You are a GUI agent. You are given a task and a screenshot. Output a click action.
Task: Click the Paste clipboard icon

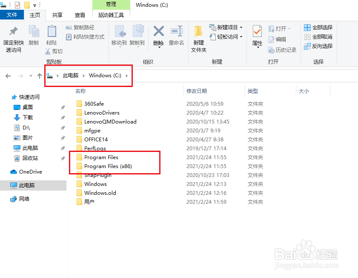click(52, 31)
